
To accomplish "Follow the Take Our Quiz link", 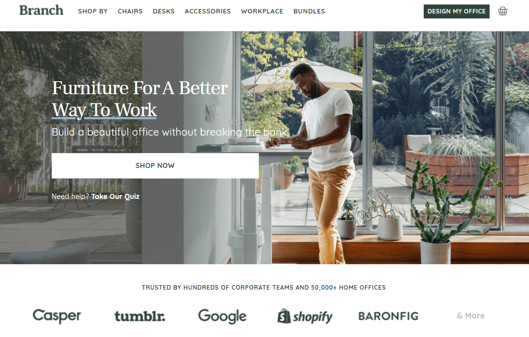I will pyautogui.click(x=115, y=196).
